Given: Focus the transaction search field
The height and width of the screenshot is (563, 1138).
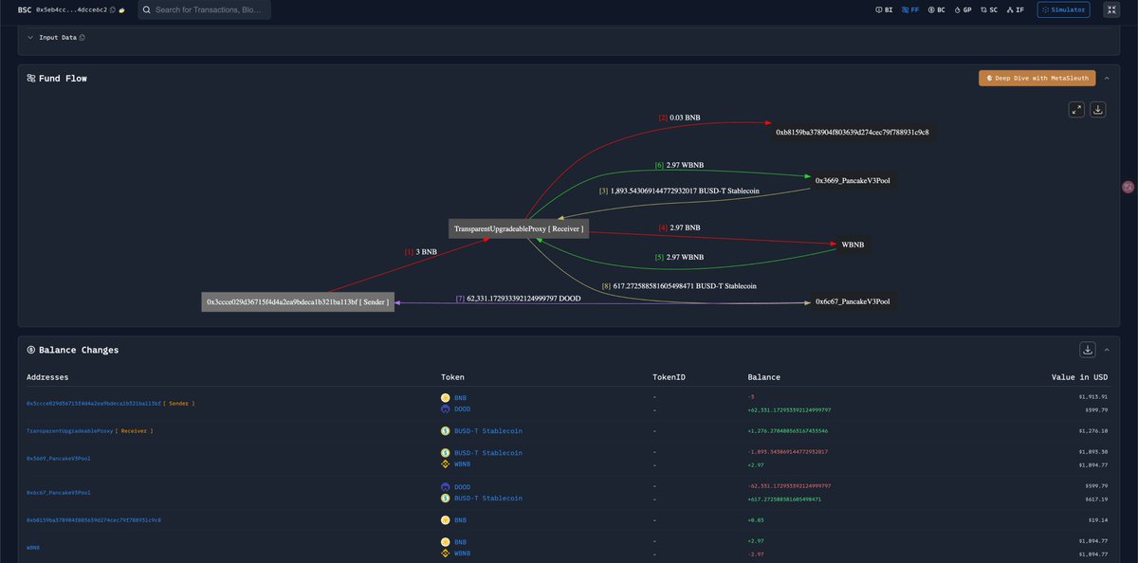Looking at the screenshot, I should (209, 9).
